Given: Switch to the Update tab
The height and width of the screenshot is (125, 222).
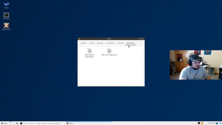Looking at the screenshot, I should (x=84, y=43).
